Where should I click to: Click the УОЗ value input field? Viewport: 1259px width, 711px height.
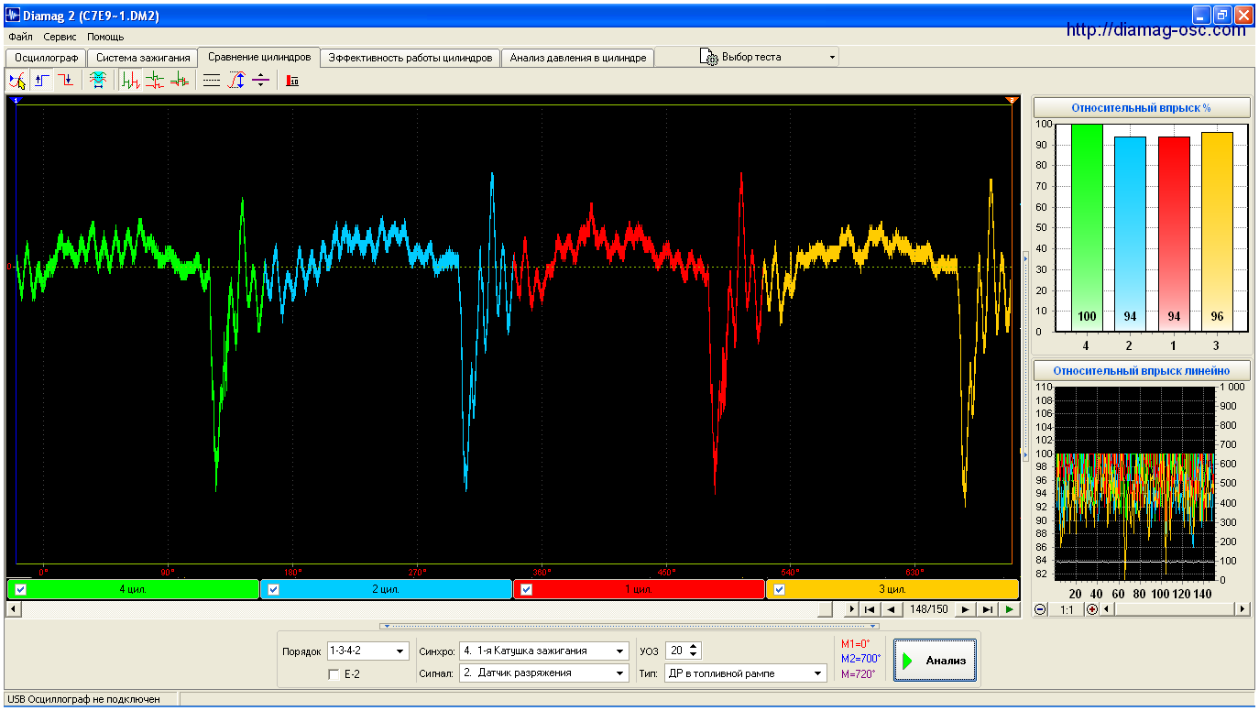click(x=676, y=651)
